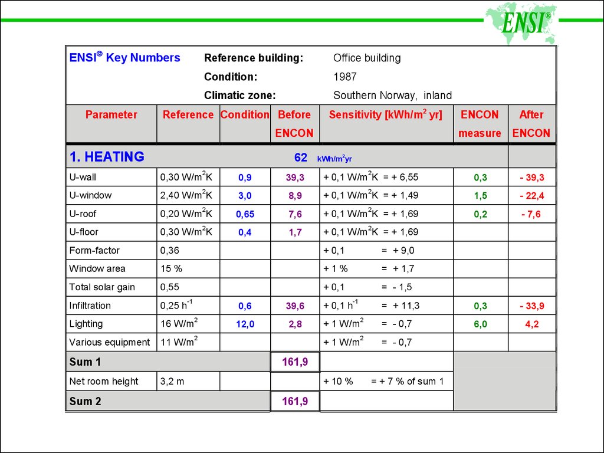Click the "Window area" parameter cell
604x453 pixels.
tap(111, 268)
